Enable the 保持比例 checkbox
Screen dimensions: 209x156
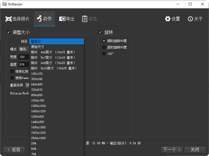[x=12, y=71]
